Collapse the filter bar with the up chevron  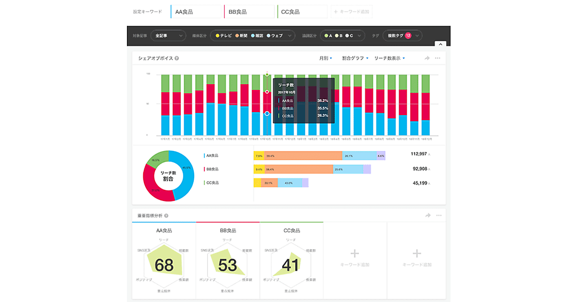click(x=440, y=44)
